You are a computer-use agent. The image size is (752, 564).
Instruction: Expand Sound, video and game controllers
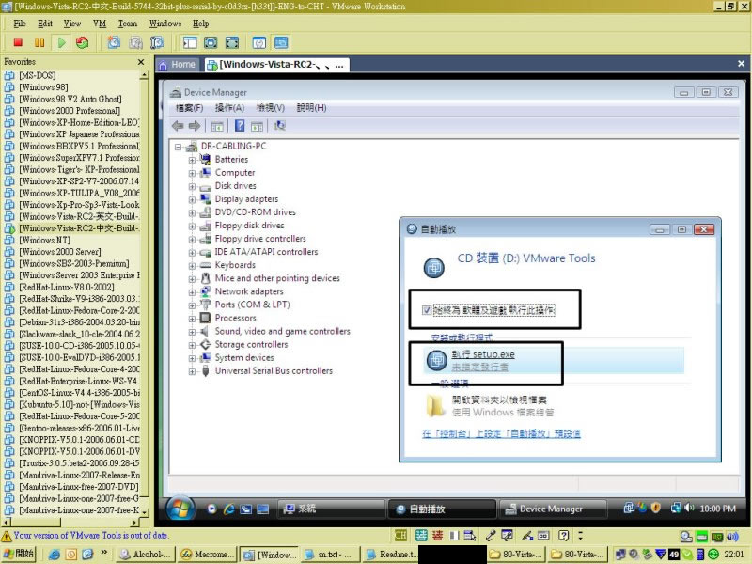click(x=192, y=332)
